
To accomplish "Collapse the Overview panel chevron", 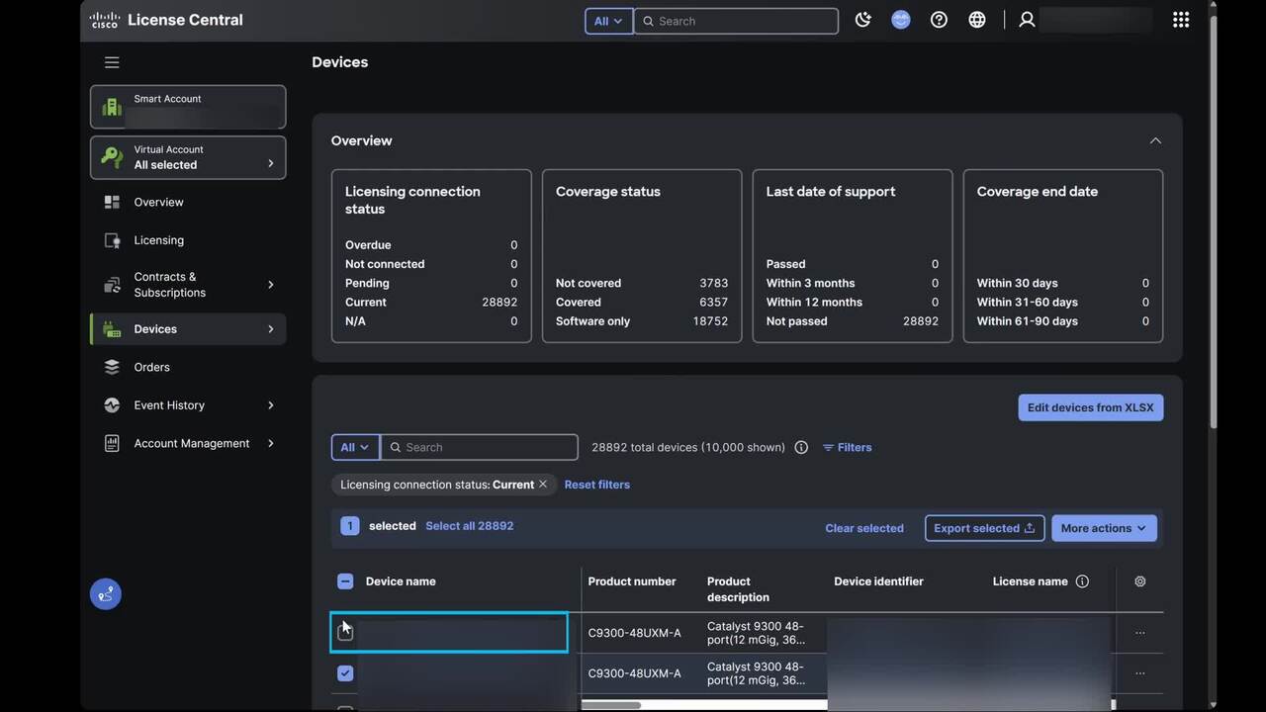I will point(1154,140).
